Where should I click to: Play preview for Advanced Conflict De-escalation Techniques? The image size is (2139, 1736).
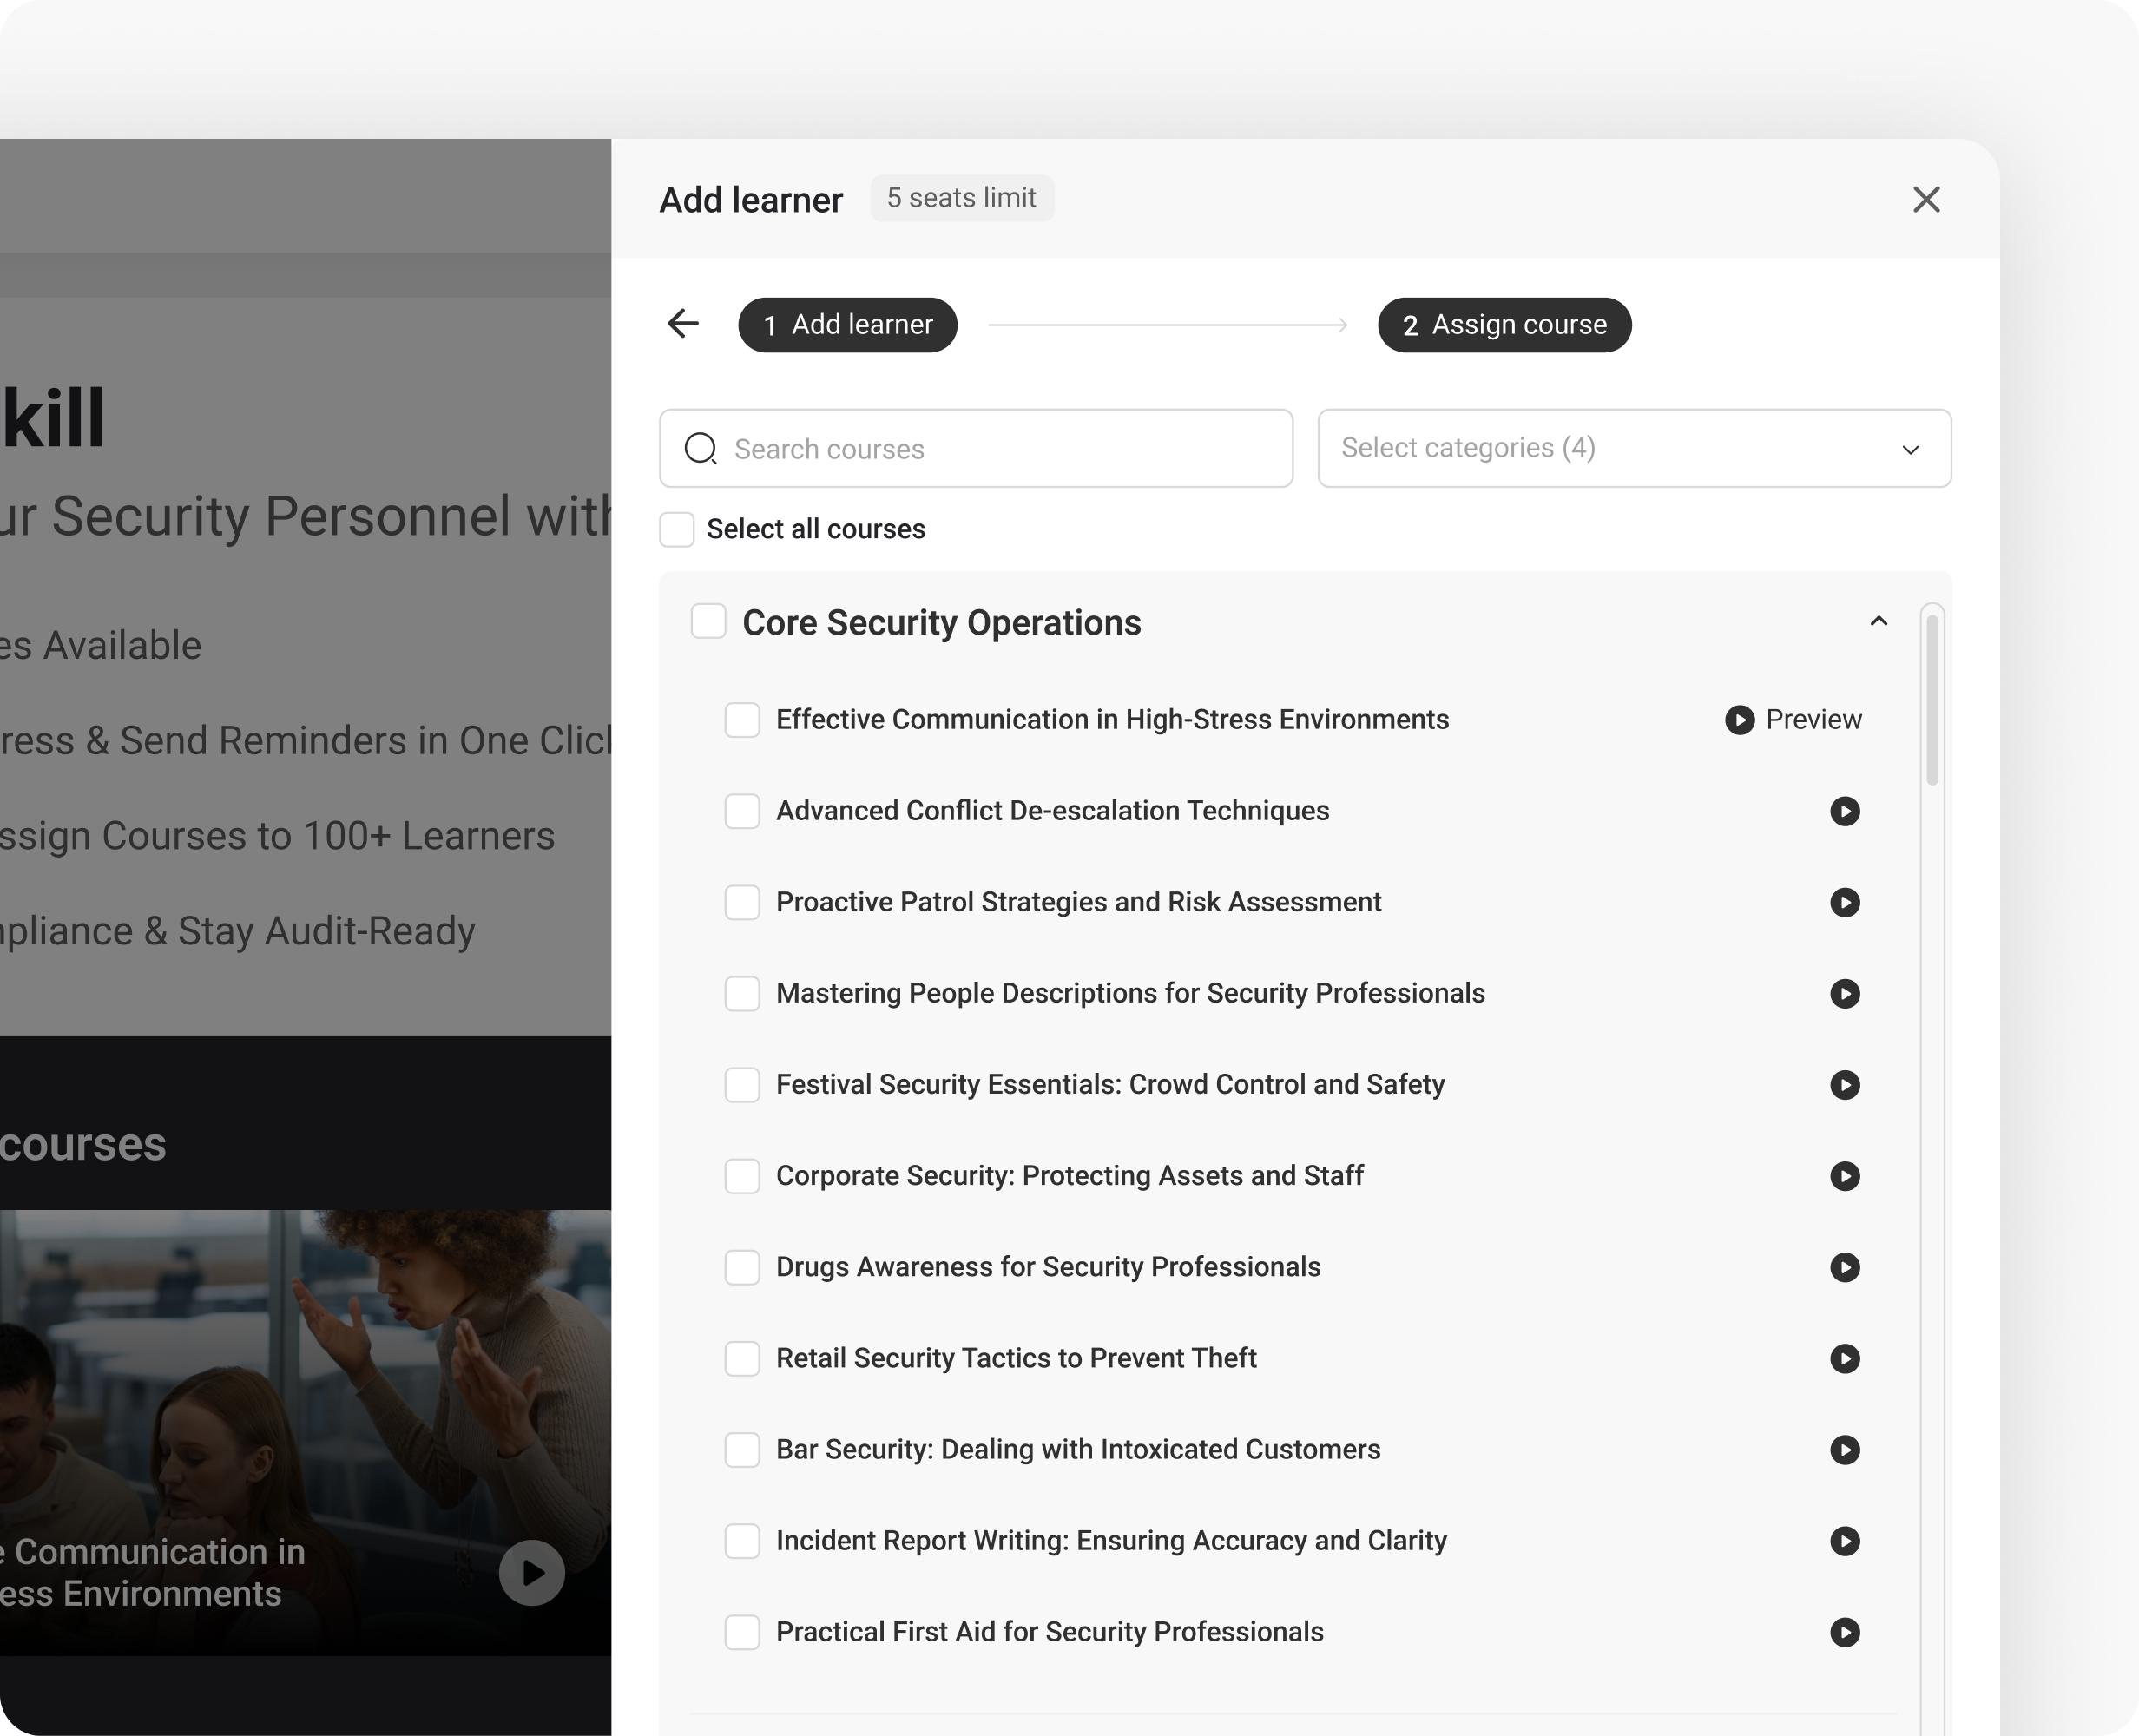[x=1844, y=811]
